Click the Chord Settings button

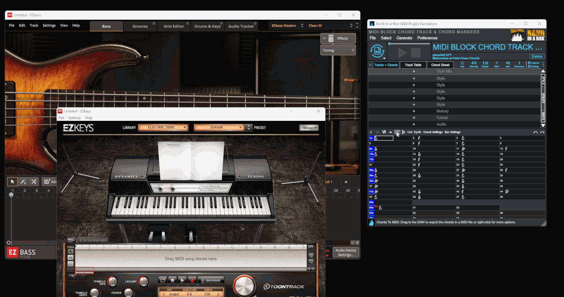433,132
